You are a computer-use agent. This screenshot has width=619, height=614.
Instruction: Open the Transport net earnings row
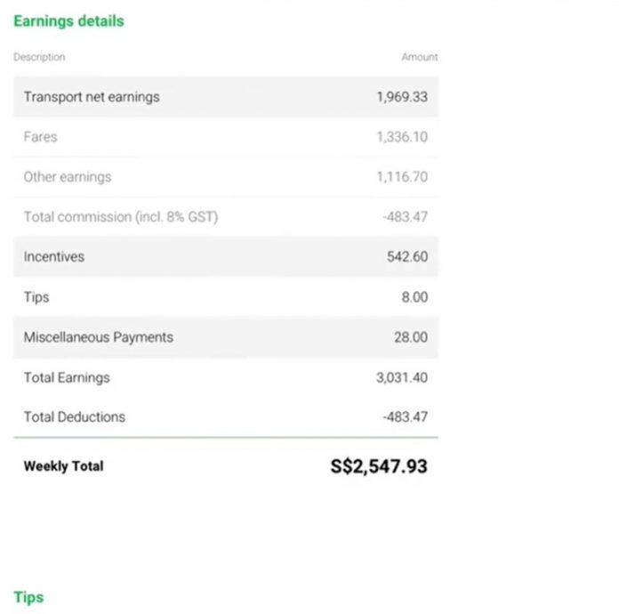pyautogui.click(x=92, y=96)
